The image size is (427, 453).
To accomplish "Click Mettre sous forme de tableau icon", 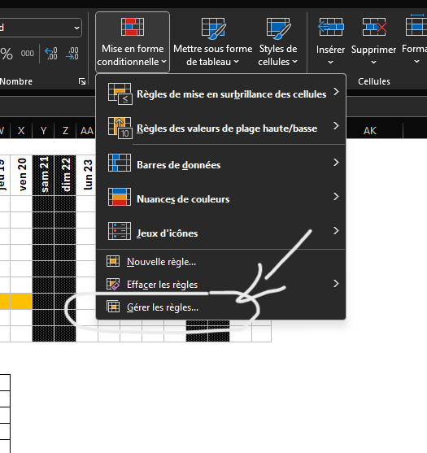I will pos(213,28).
